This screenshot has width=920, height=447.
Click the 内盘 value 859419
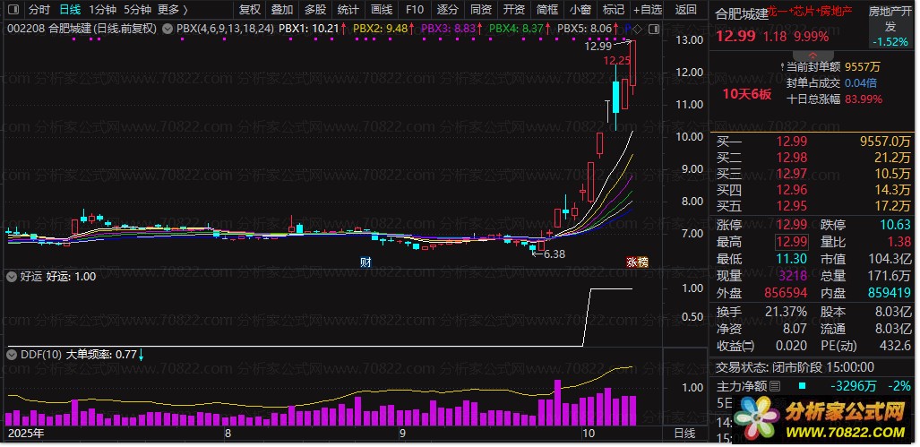click(x=890, y=293)
